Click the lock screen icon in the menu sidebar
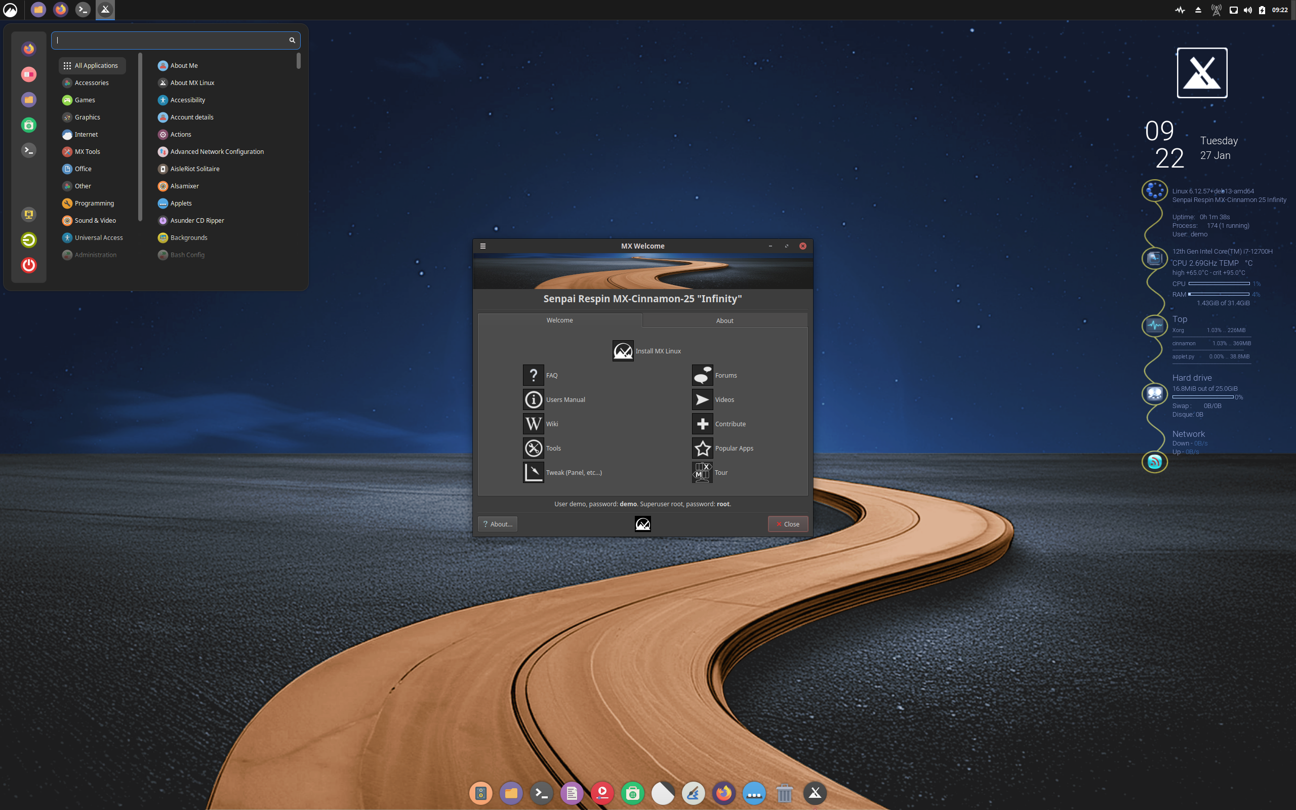This screenshot has width=1296, height=810. tap(29, 214)
